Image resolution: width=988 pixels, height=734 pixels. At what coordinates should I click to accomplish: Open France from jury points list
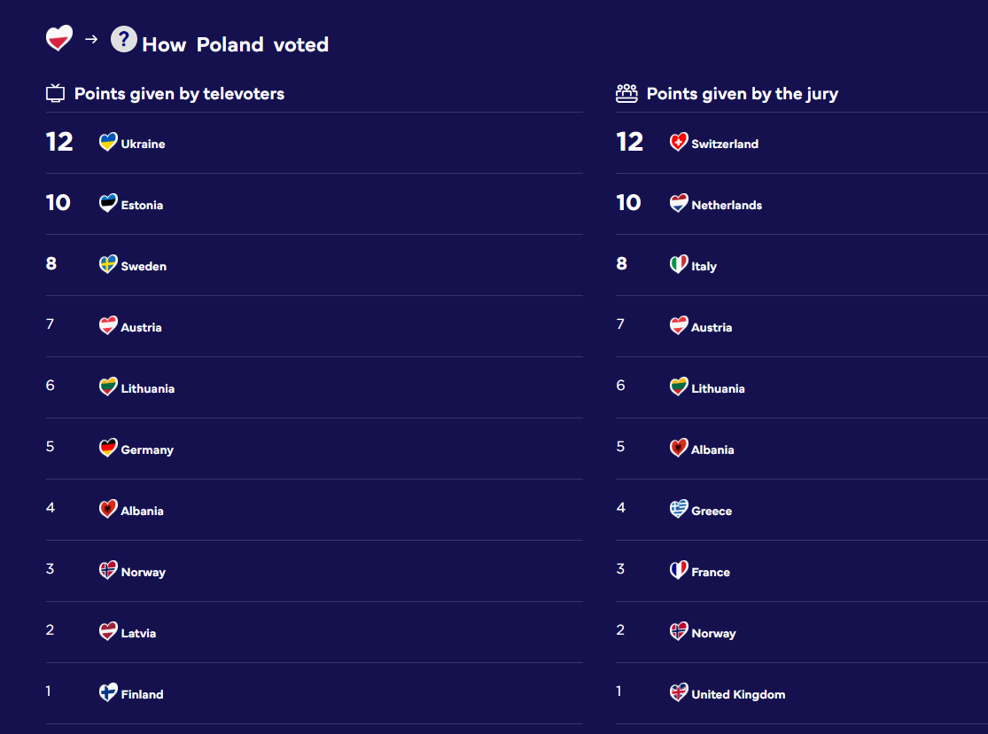click(711, 572)
